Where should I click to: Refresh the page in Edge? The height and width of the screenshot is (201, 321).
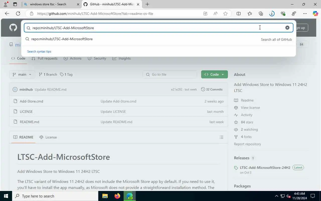coord(18,14)
